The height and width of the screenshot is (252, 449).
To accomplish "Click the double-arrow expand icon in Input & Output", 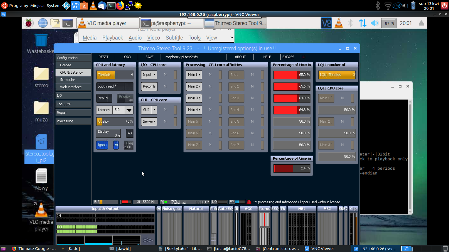I will (x=148, y=240).
